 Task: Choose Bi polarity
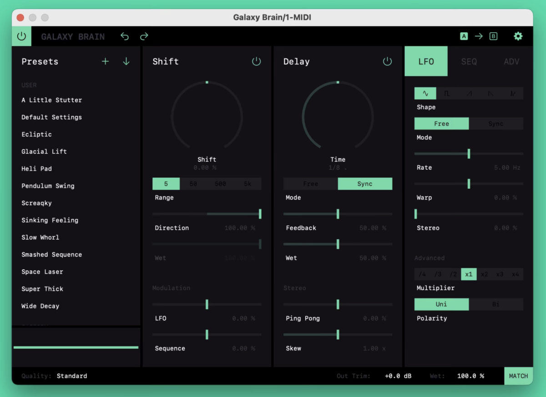click(496, 304)
